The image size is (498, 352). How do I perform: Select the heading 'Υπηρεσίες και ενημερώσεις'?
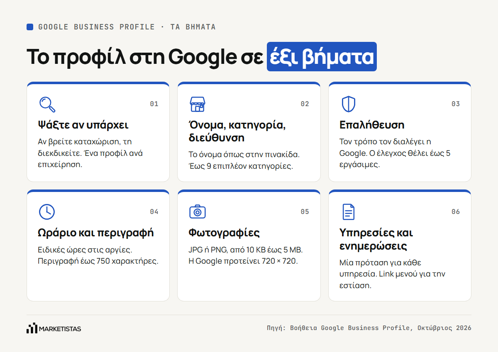coord(376,239)
